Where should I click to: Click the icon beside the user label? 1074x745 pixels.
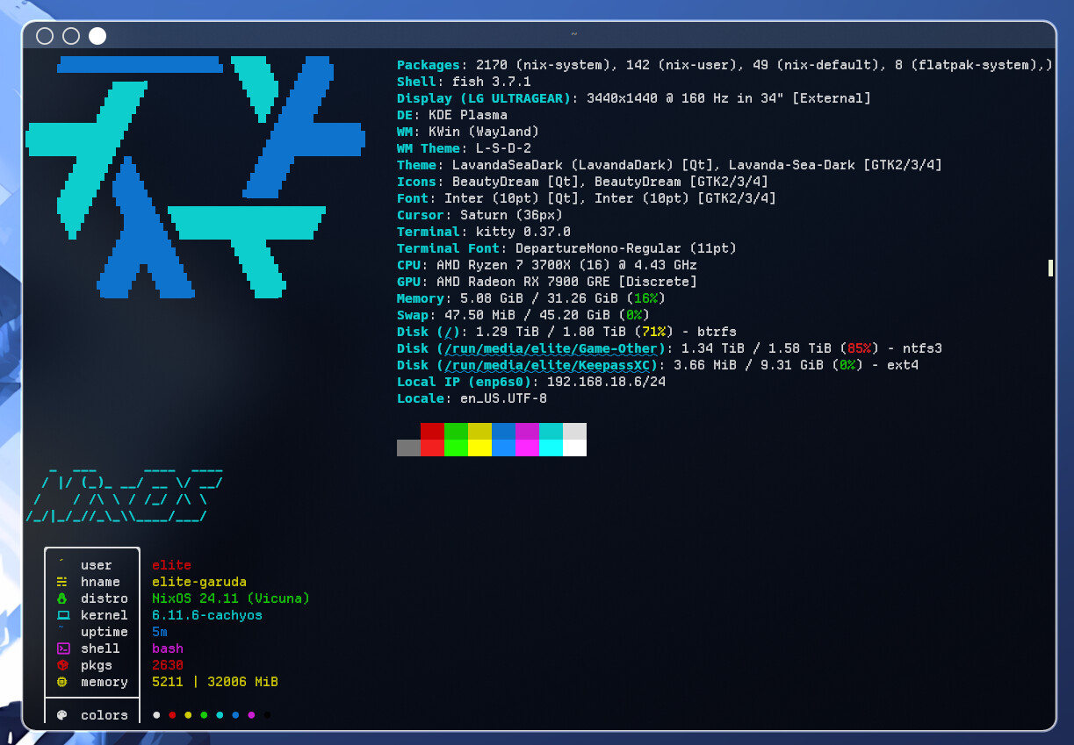[x=61, y=561]
